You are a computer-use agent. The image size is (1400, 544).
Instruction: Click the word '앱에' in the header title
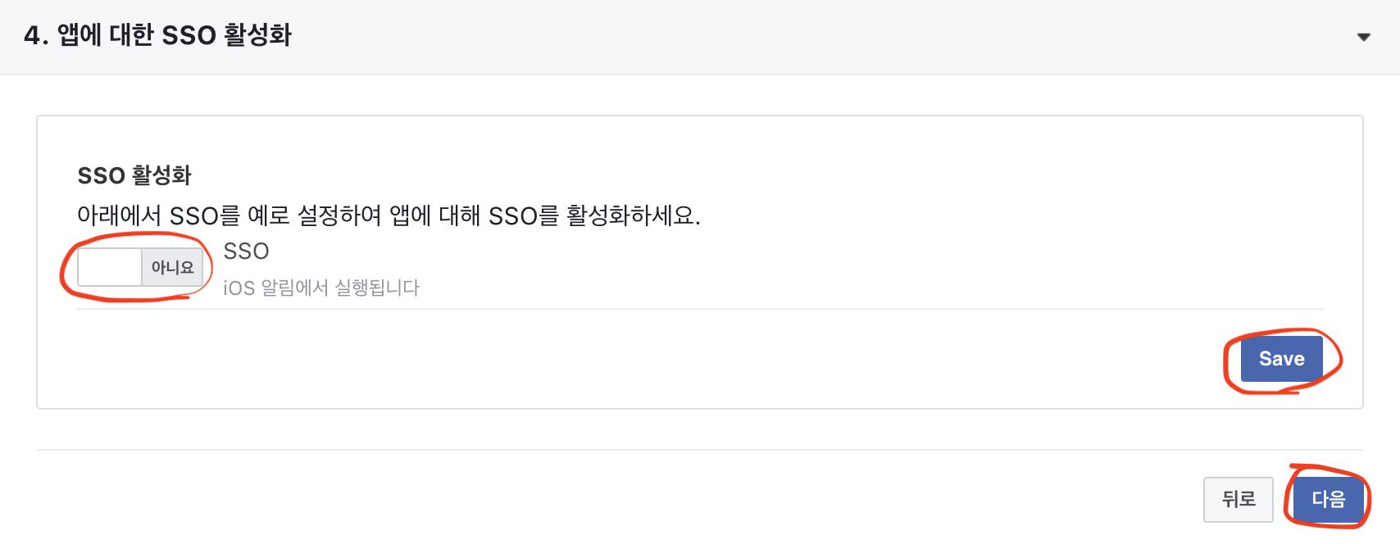[80, 35]
